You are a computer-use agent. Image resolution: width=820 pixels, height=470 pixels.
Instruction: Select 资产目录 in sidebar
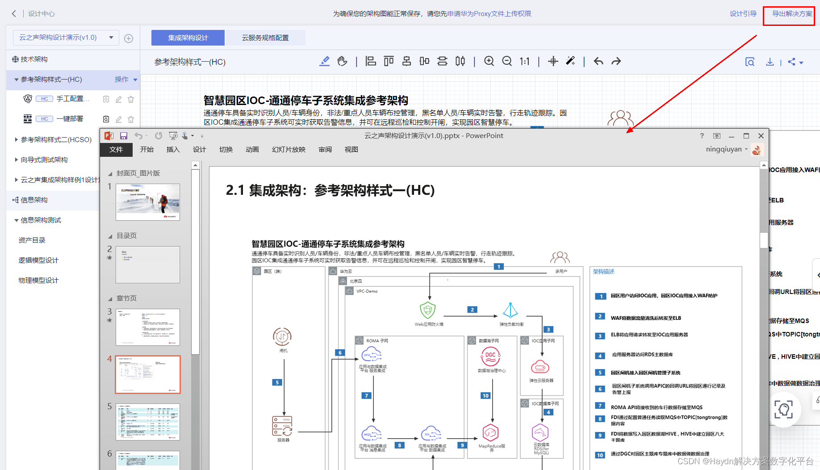[32, 240]
